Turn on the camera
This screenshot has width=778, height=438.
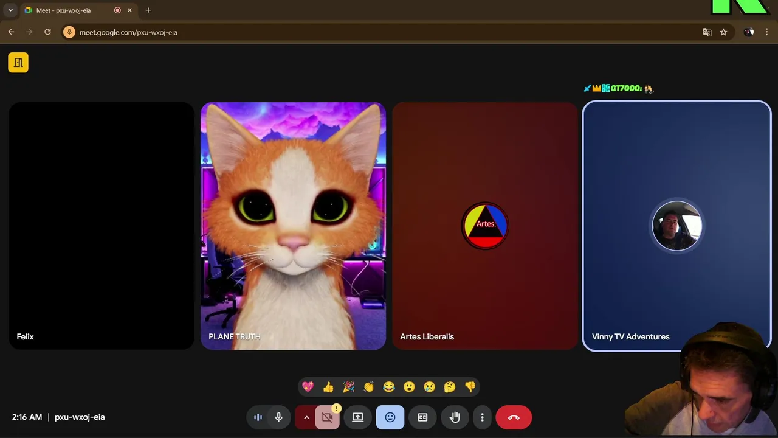[328, 417]
